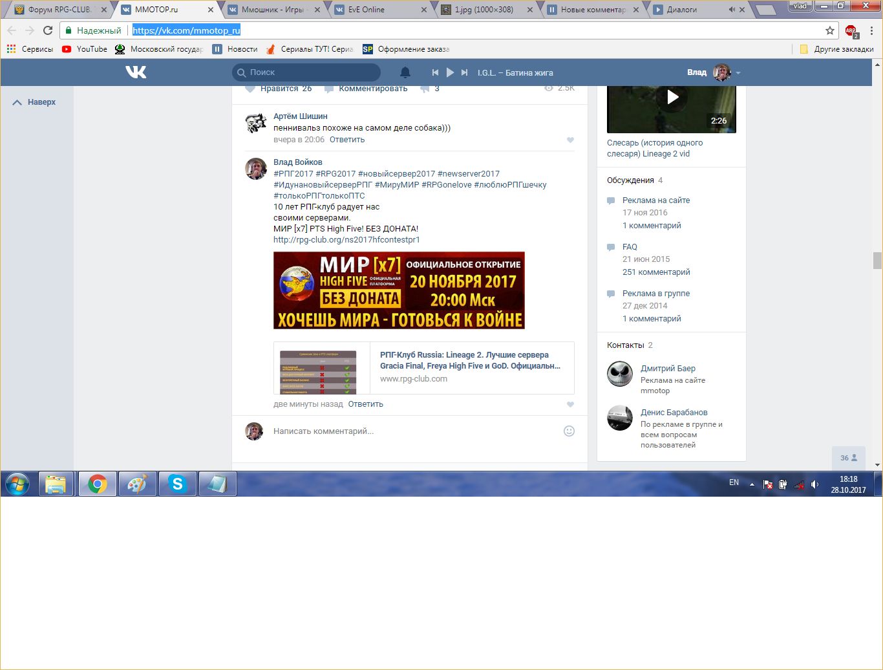Open the Оформление заказа bookmark
Viewport: 883px width, 670px height.
point(406,49)
